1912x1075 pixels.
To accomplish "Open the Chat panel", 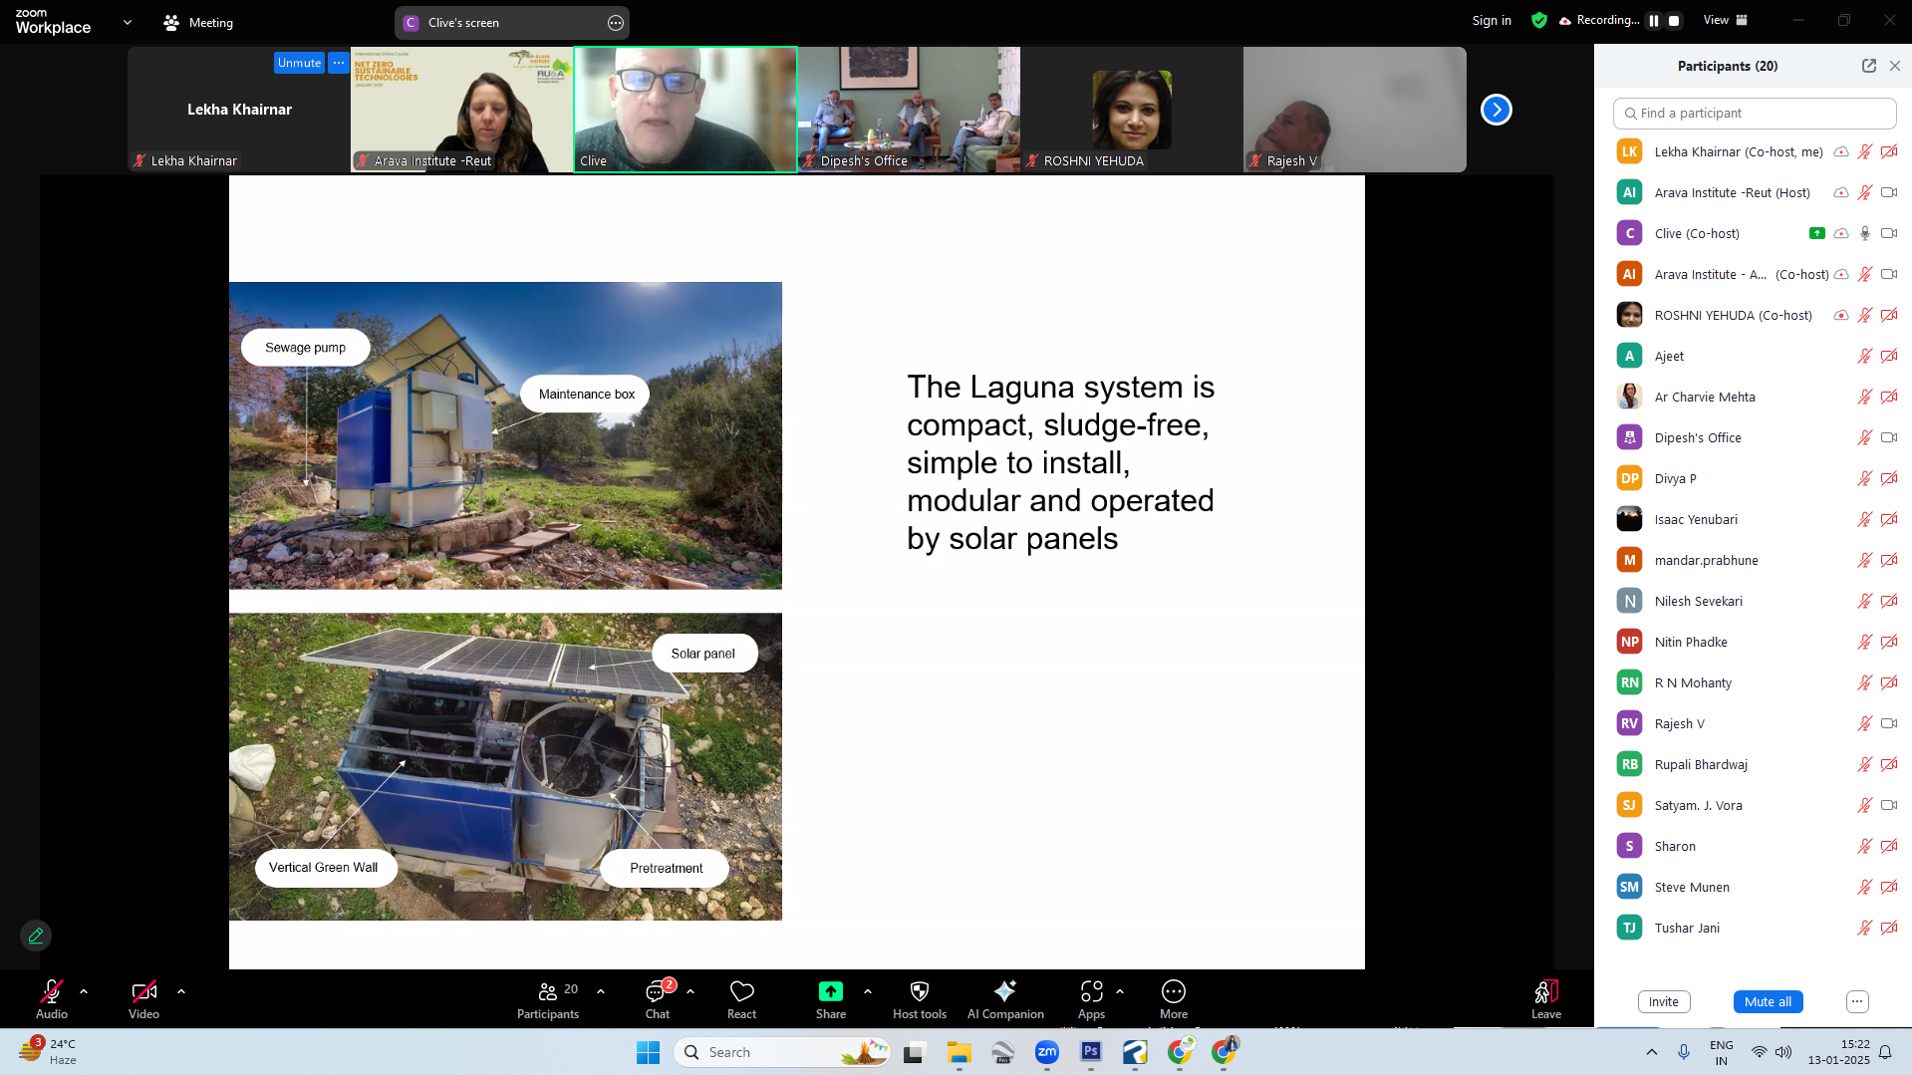I will (x=658, y=999).
